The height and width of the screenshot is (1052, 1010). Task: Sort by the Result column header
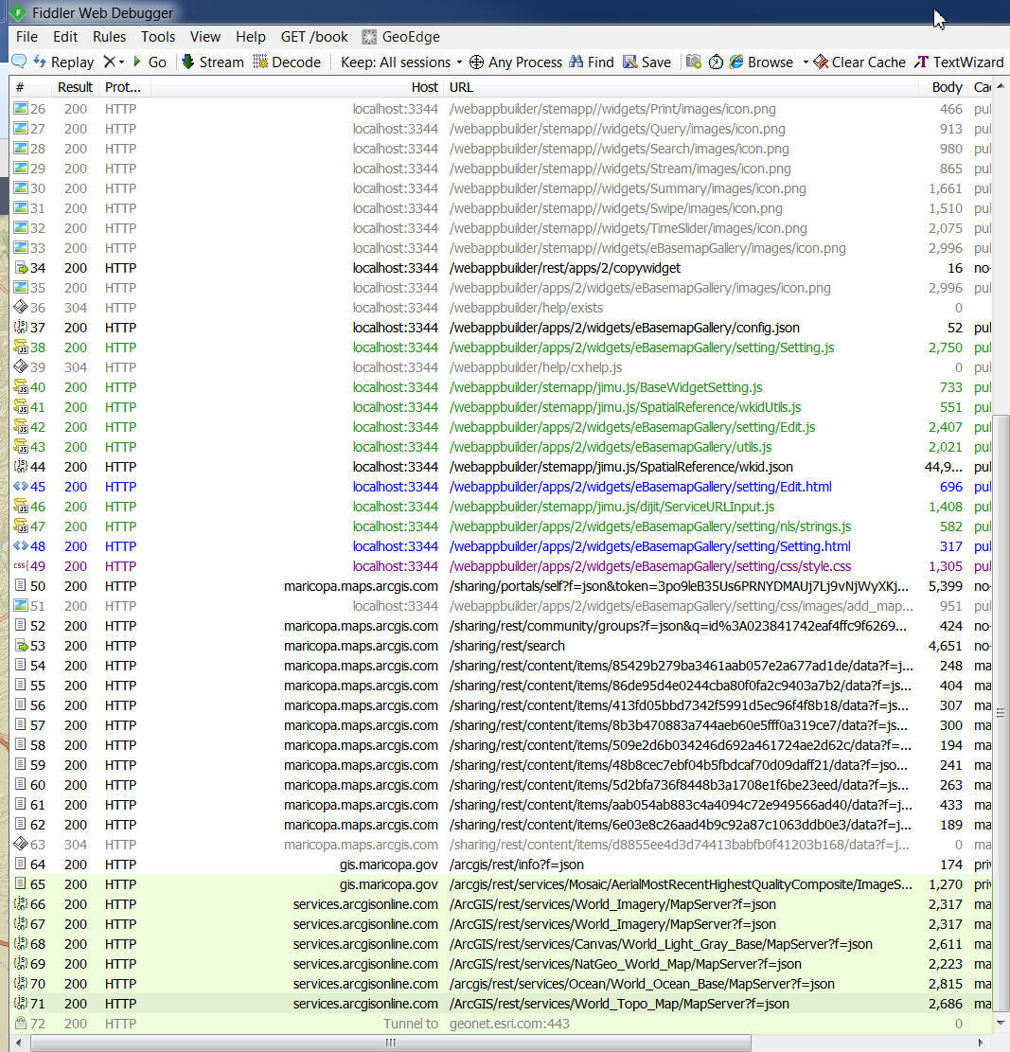tap(75, 87)
